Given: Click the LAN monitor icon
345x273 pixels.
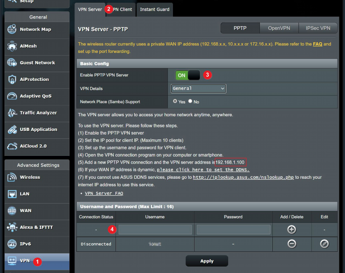Looking at the screenshot, I should (12, 194).
